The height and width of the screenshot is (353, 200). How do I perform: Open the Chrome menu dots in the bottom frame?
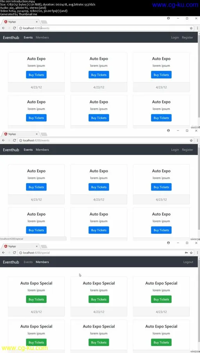(x=198, y=253)
